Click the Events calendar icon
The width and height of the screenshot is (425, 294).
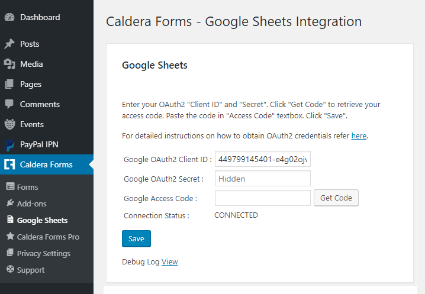tap(9, 124)
